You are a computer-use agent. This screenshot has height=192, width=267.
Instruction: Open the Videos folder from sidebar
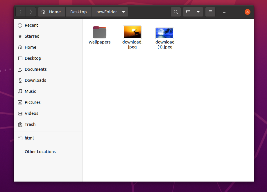click(31, 113)
